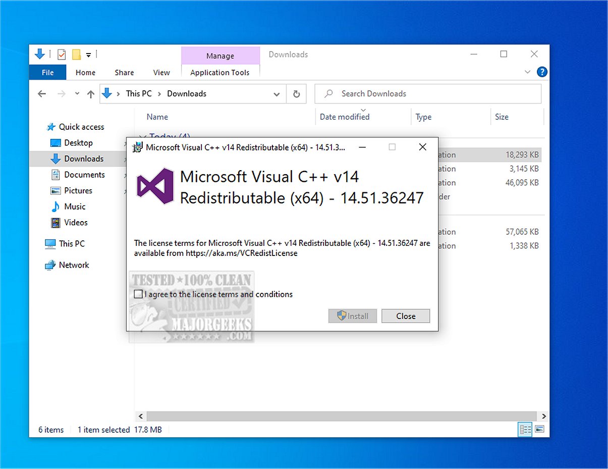Screen dimensions: 608x469
Task: Expand the chevron after This PC breadcrumb
Action: (x=159, y=93)
